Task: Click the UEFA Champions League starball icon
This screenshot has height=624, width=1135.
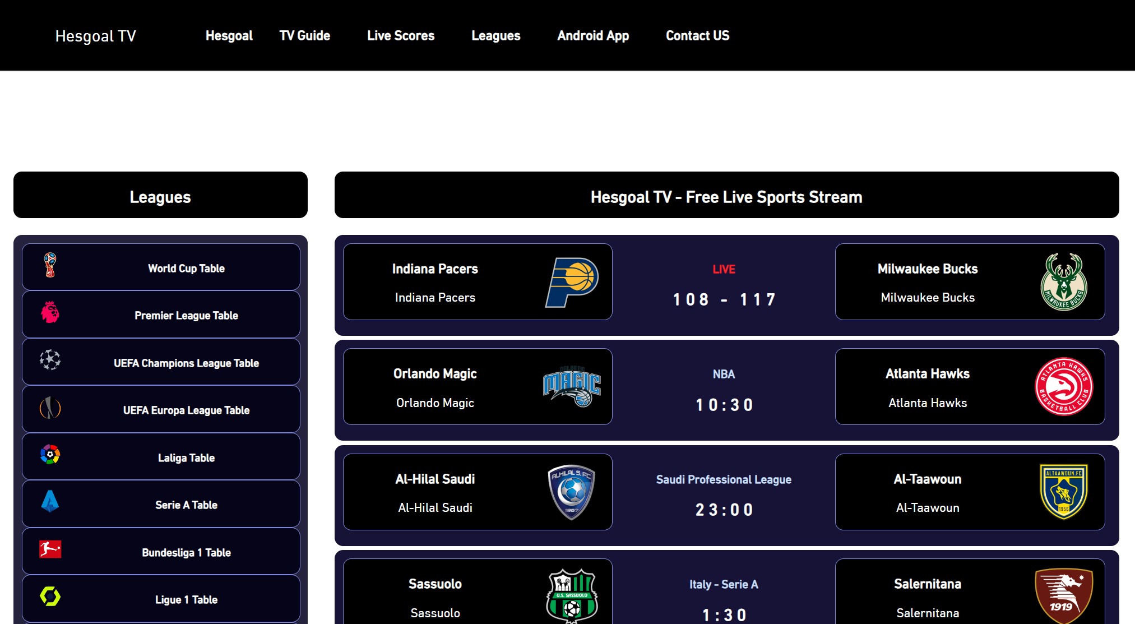Action: coord(50,359)
